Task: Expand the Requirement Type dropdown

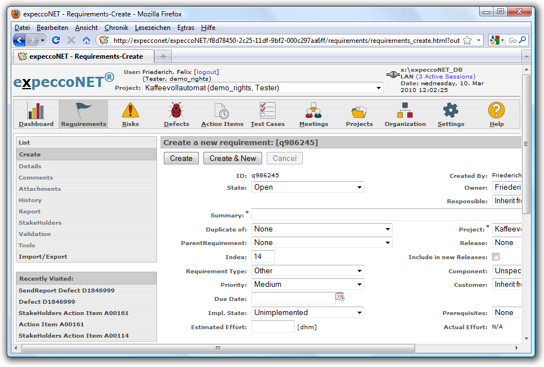Action: coord(307,271)
